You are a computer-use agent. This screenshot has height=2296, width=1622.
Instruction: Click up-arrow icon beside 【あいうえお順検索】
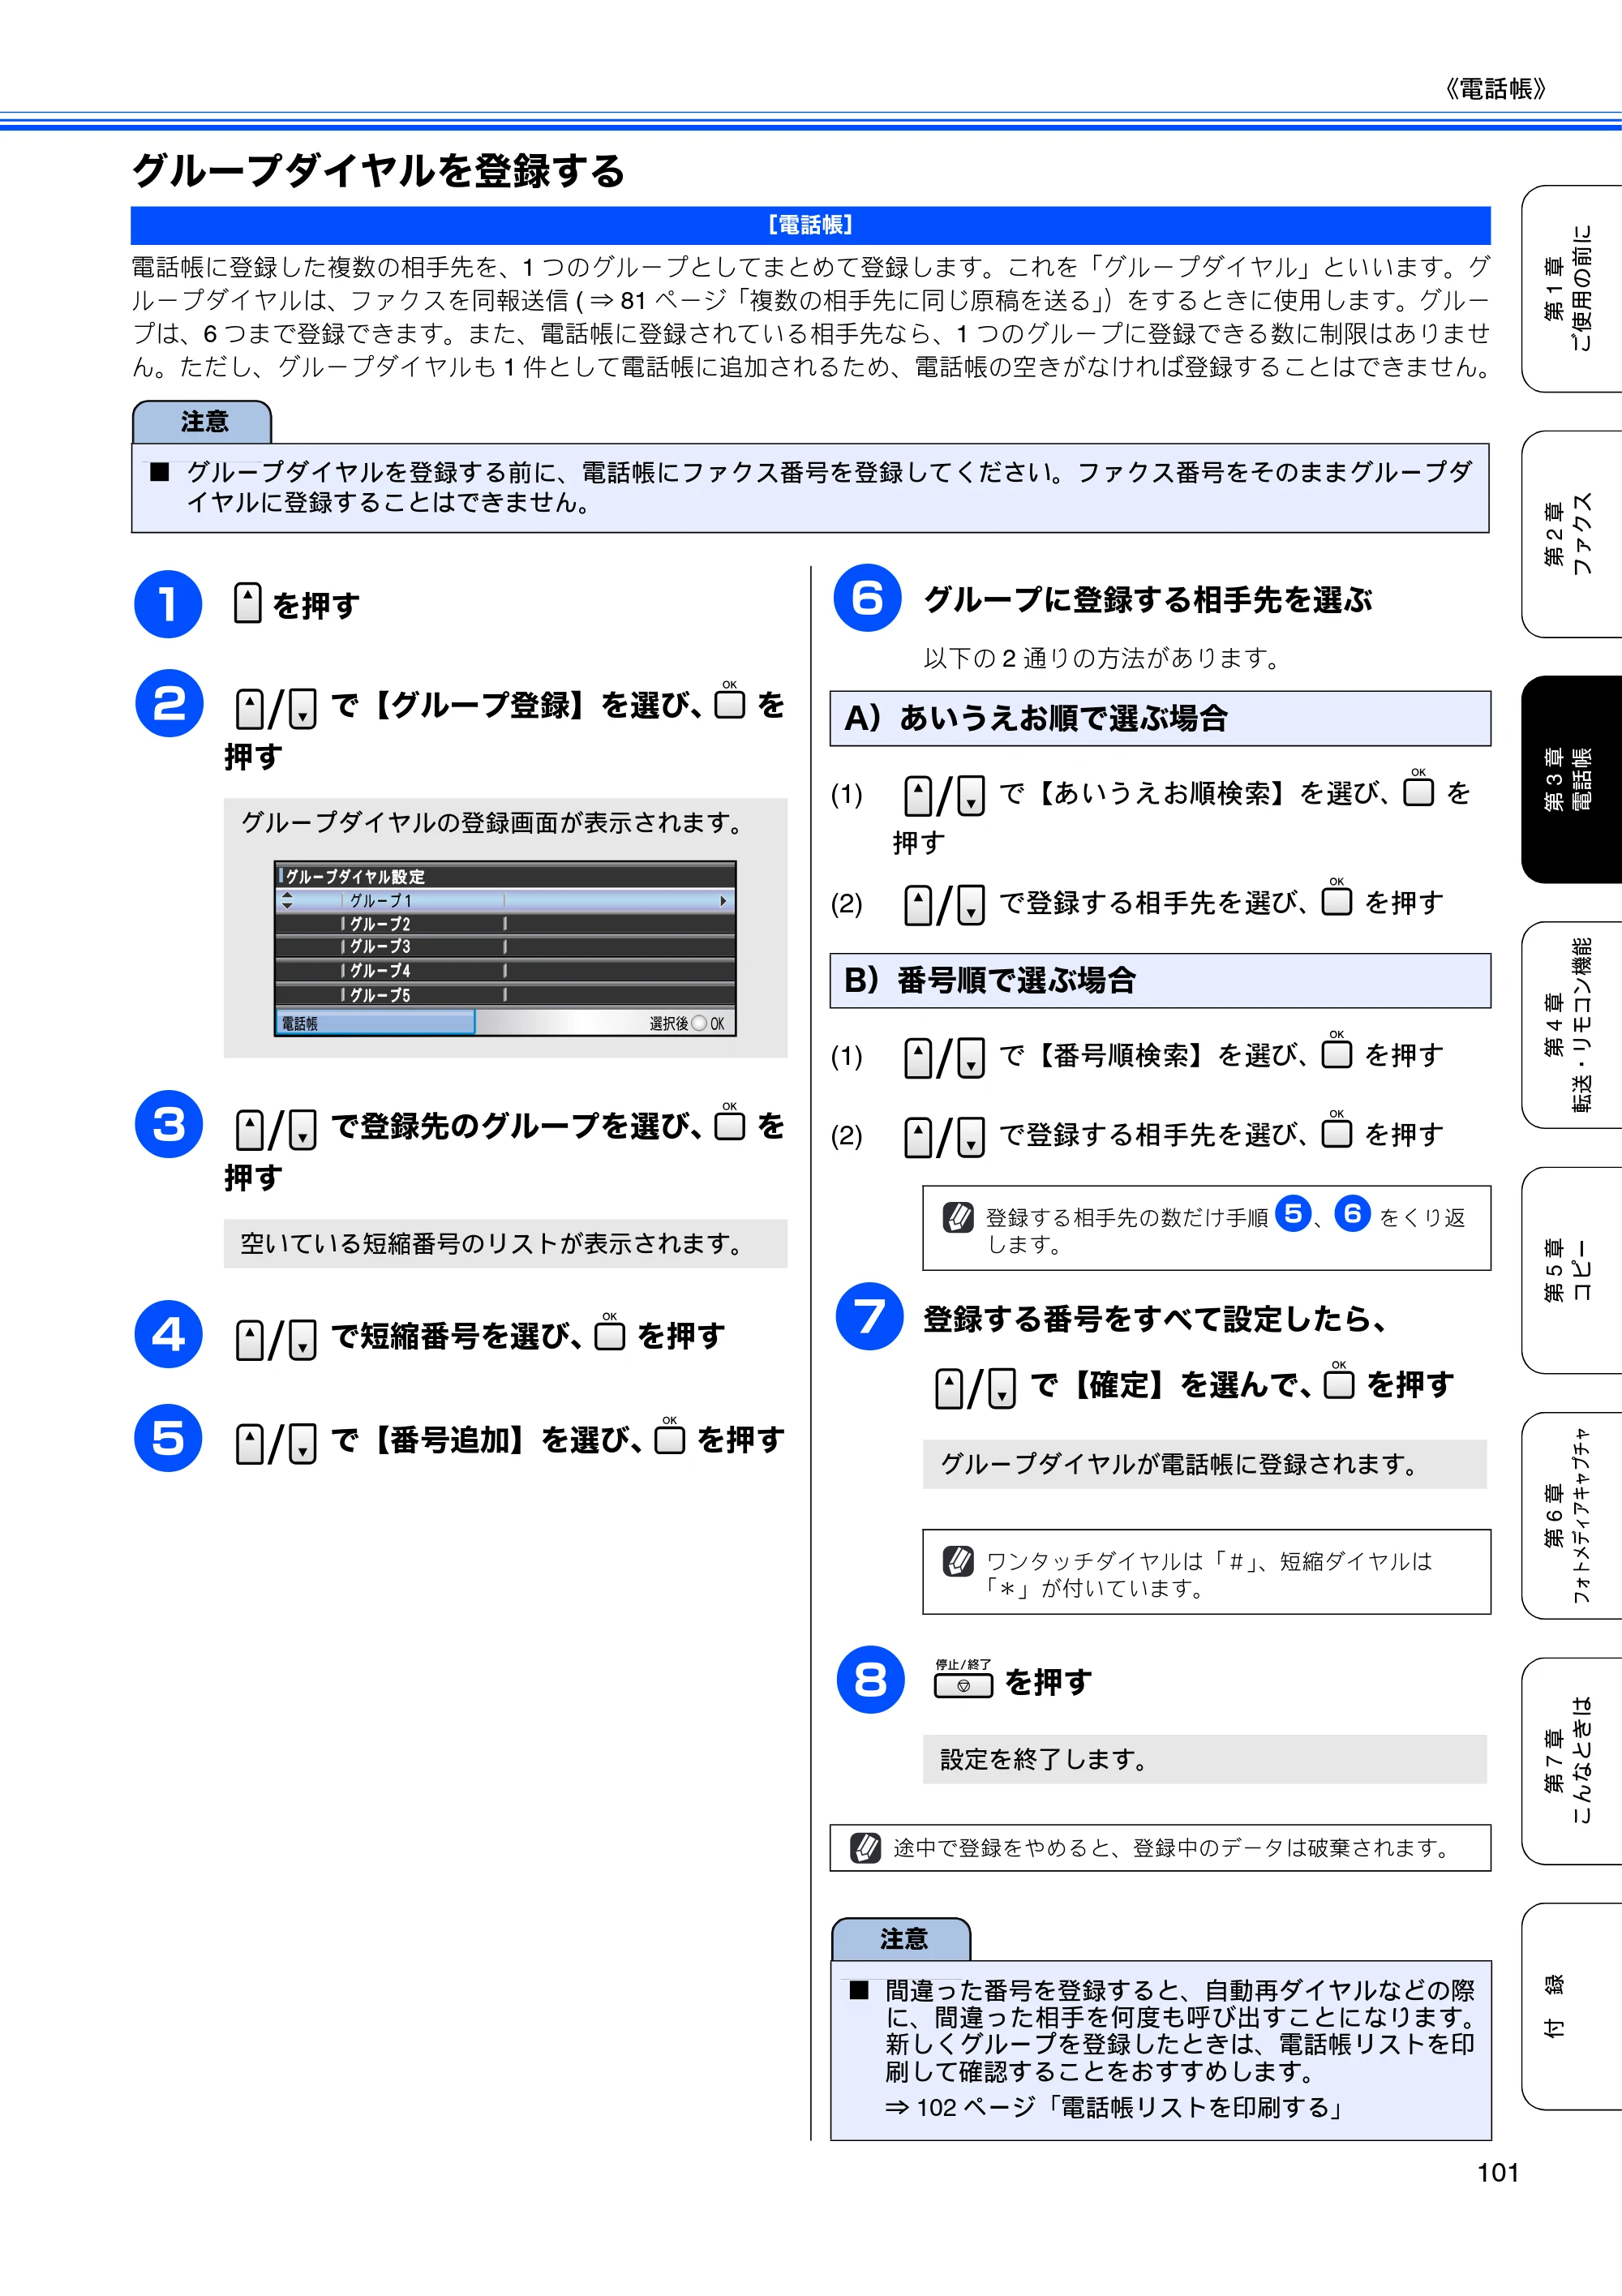pyautogui.click(x=918, y=797)
